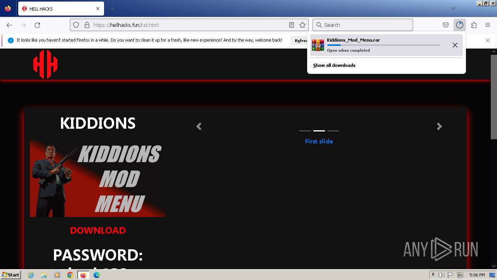Screen dimensions: 497x280
Task: Toggle reader view icon in address bar
Action: tap(292, 25)
